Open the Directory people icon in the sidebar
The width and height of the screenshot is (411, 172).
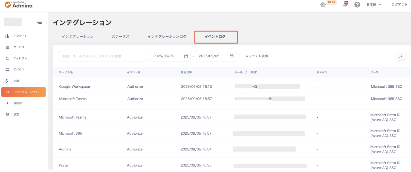7,58
